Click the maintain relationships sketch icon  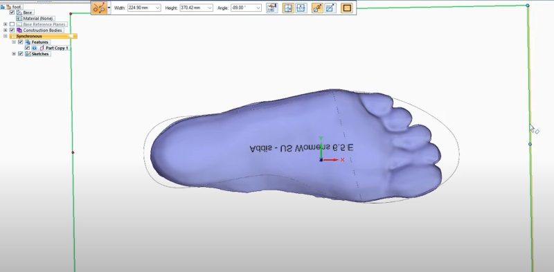click(330, 8)
